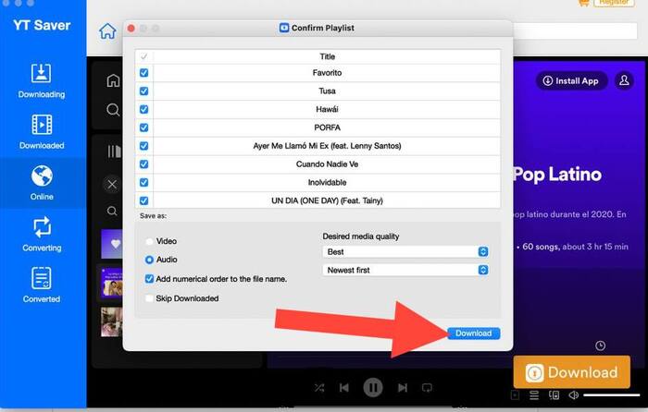Open the purple playlist thumbnail in library

pyautogui.click(x=112, y=283)
